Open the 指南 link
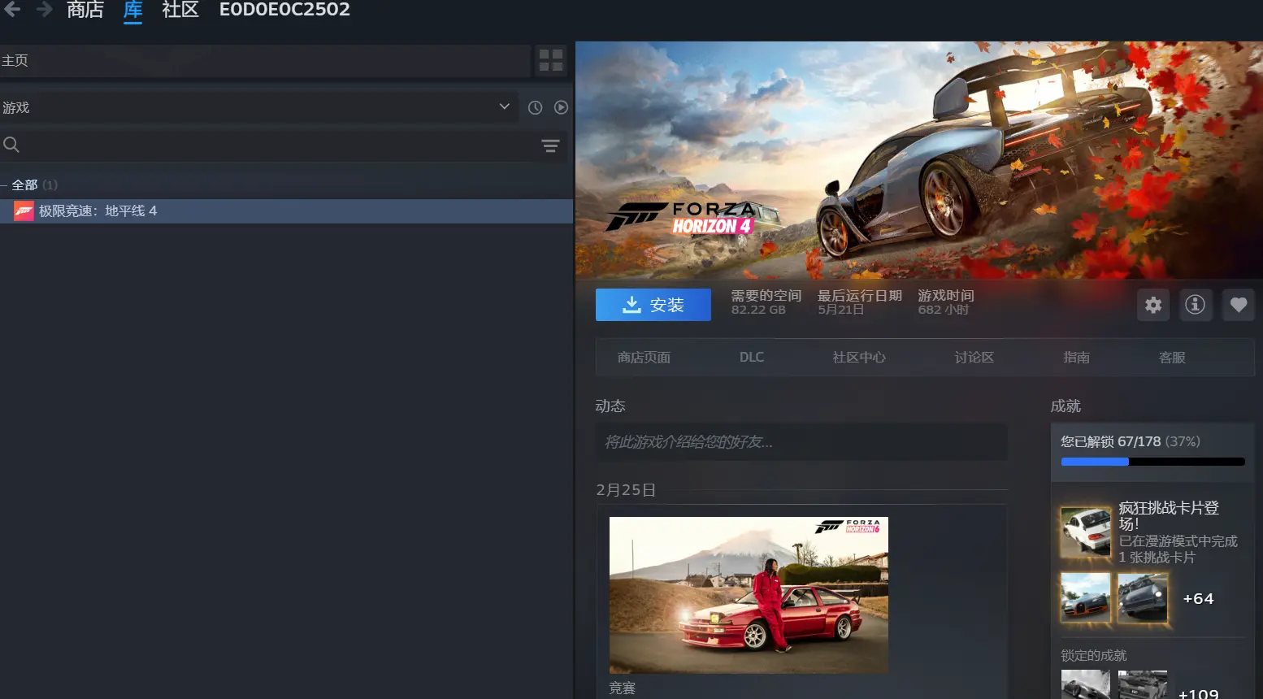 pyautogui.click(x=1077, y=358)
